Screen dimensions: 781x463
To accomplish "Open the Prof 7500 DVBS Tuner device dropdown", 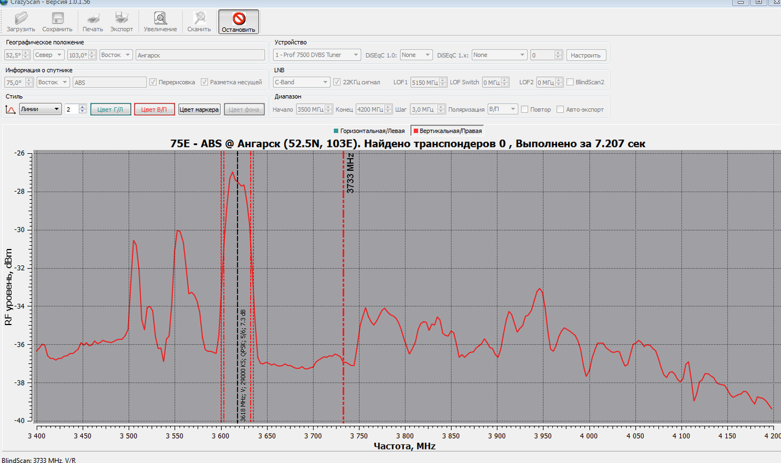I will point(317,55).
